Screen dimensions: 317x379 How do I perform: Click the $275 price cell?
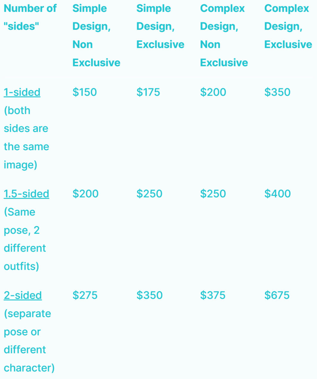[x=85, y=295]
